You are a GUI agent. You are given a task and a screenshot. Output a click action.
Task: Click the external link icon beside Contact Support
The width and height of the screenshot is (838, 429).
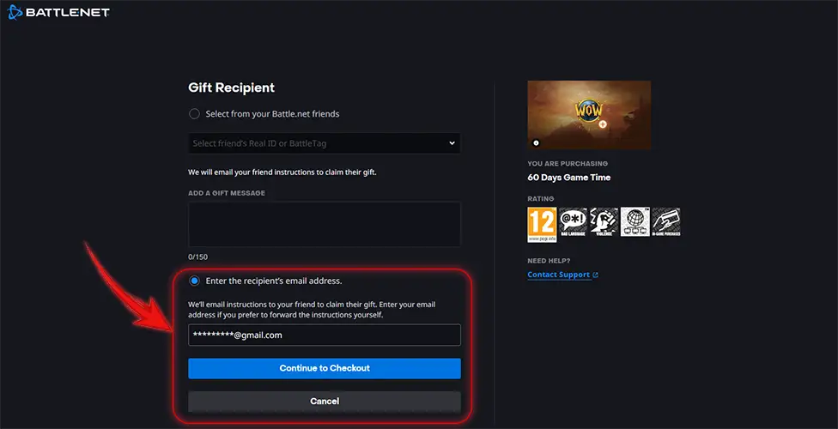tap(595, 275)
